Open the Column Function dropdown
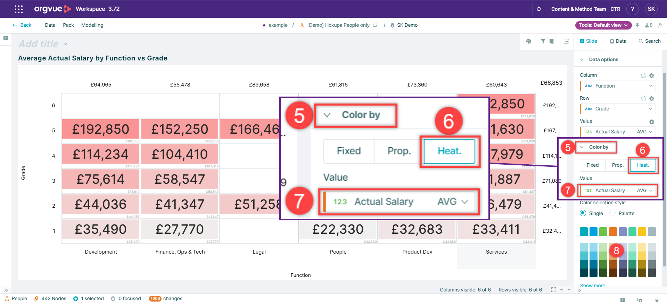Viewport: 667px width, 305px height. pyautogui.click(x=618, y=86)
